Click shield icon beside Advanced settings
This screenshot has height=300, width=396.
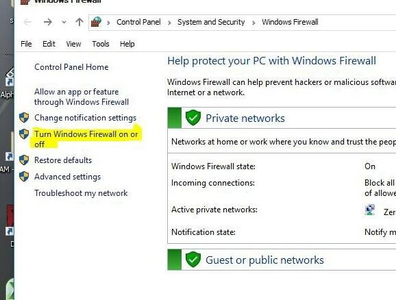coord(24,177)
